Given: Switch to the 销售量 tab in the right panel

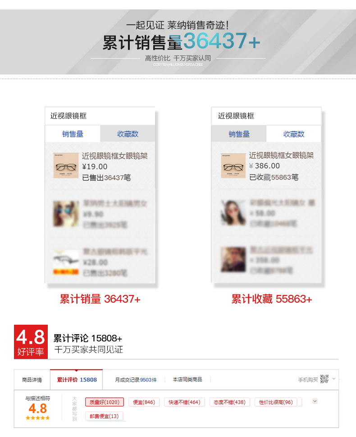Looking at the screenshot, I should (239, 134).
